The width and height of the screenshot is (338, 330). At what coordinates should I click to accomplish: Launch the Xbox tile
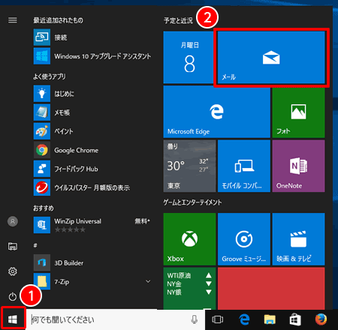point(189,239)
